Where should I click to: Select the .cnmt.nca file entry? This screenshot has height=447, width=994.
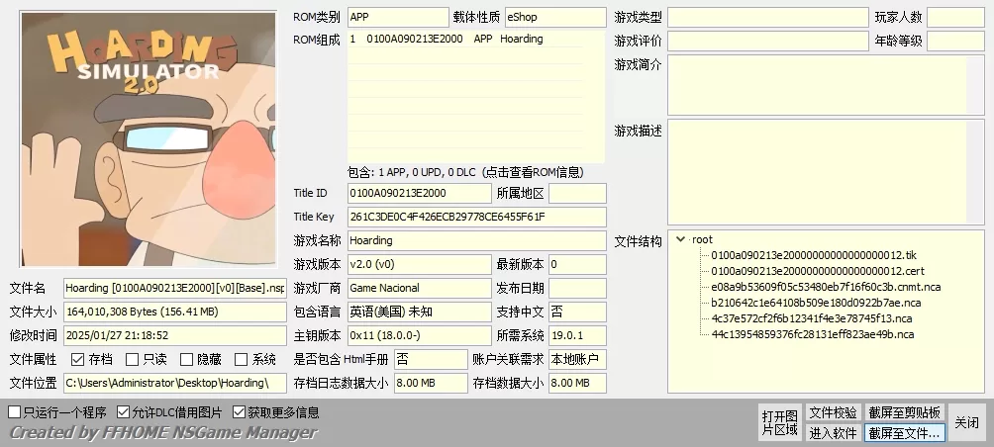tap(825, 287)
